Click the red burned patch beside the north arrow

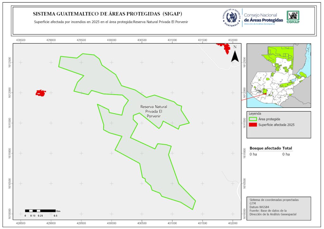pyautogui.click(x=225, y=48)
